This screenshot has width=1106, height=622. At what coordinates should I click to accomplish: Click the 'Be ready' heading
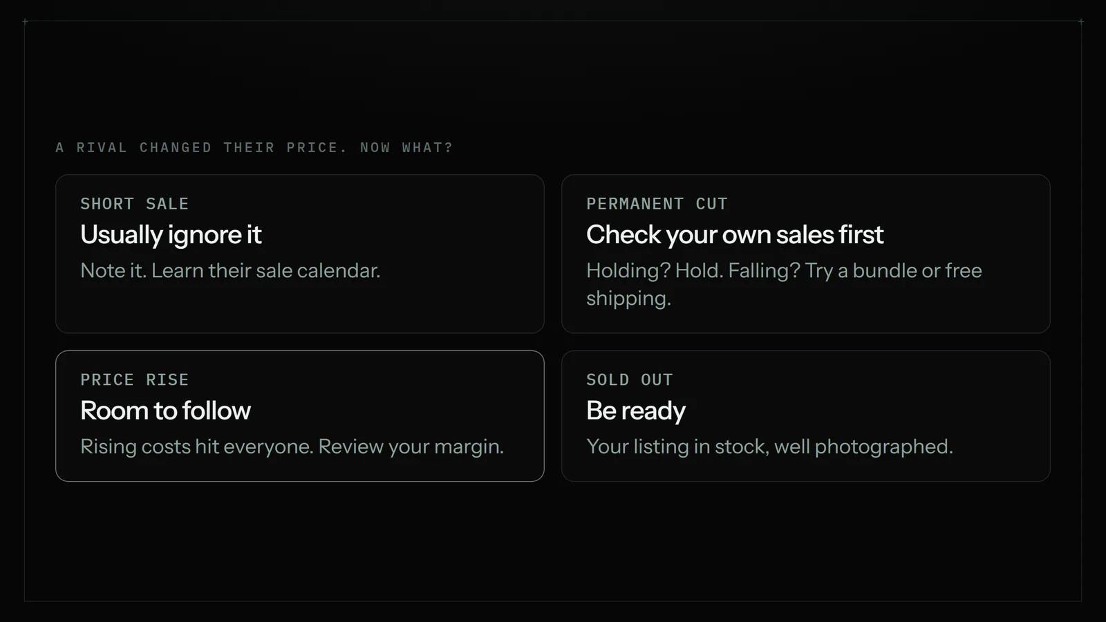(636, 411)
